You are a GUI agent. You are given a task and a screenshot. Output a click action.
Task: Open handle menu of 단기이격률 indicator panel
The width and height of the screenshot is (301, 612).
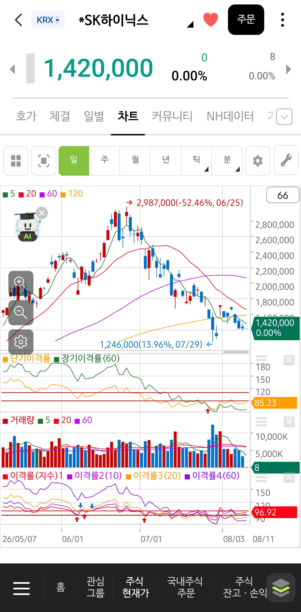pyautogui.click(x=261, y=360)
